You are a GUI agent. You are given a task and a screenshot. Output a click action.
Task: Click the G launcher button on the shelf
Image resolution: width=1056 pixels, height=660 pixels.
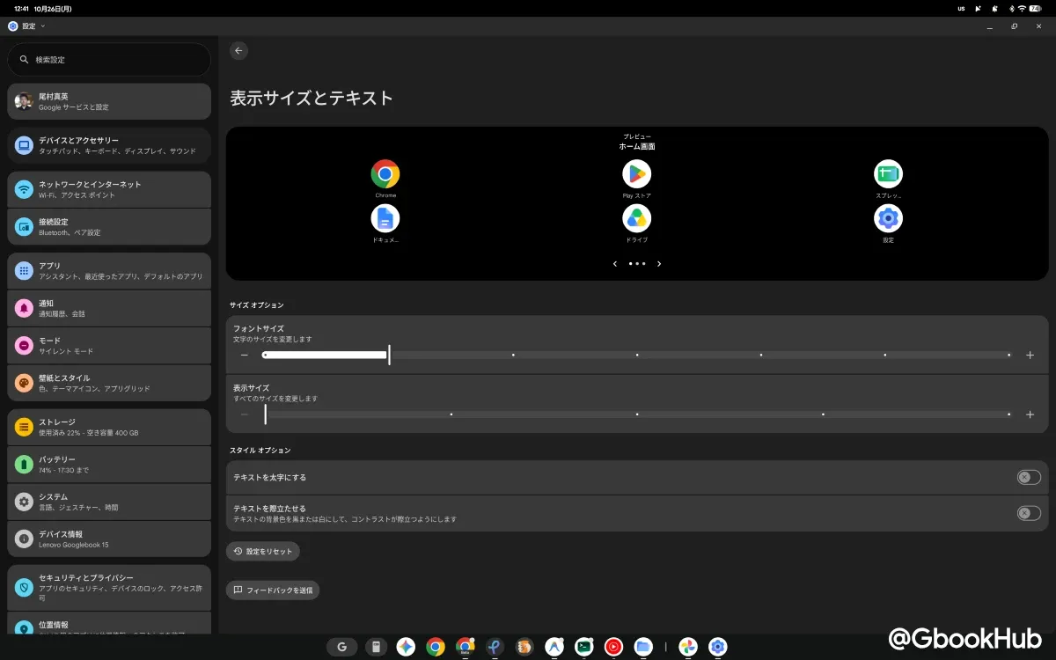pos(342,647)
